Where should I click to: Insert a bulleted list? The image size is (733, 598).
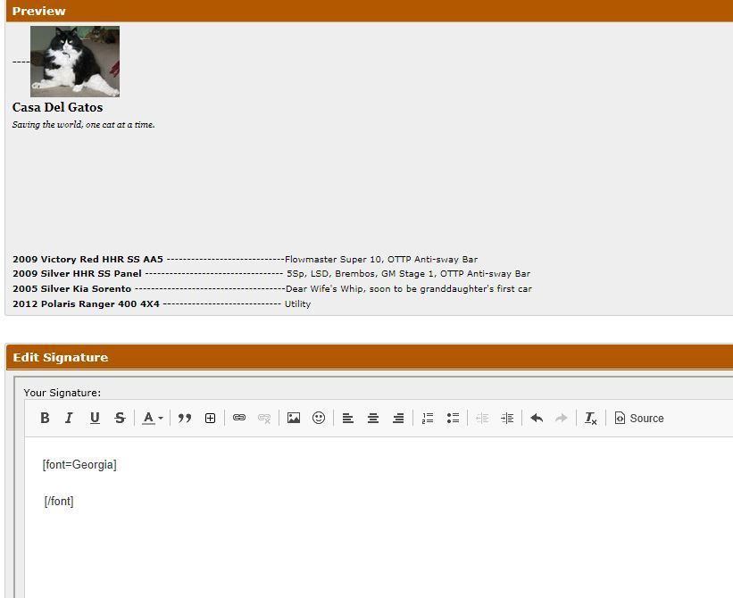tap(453, 418)
